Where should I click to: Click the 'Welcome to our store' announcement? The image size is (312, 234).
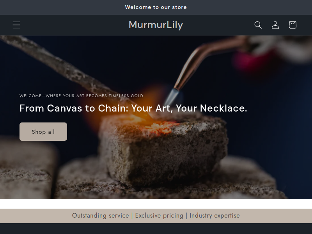tap(156, 7)
